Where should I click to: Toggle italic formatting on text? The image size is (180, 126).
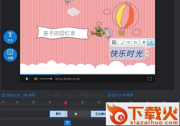pyautogui.click(x=151, y=42)
